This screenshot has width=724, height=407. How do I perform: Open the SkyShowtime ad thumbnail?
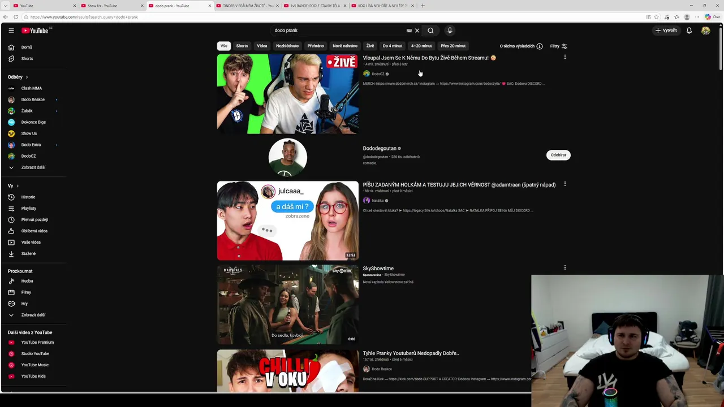tap(287, 305)
